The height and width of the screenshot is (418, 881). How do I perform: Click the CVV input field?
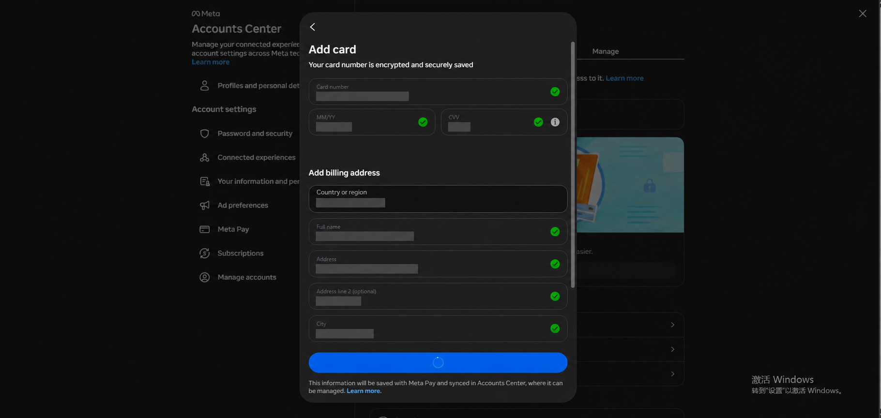pos(504,122)
